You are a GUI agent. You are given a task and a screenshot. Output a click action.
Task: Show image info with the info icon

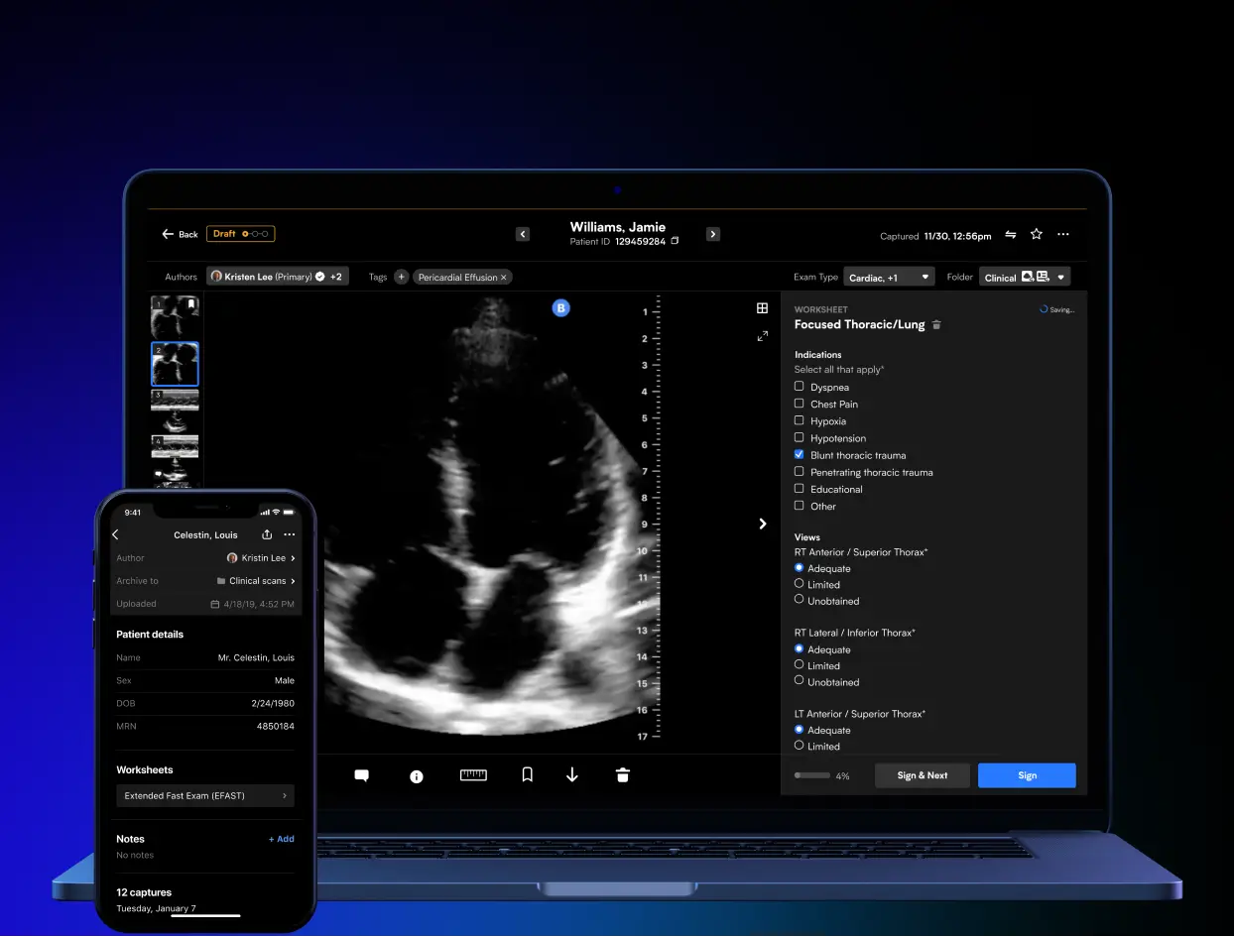[x=417, y=776]
